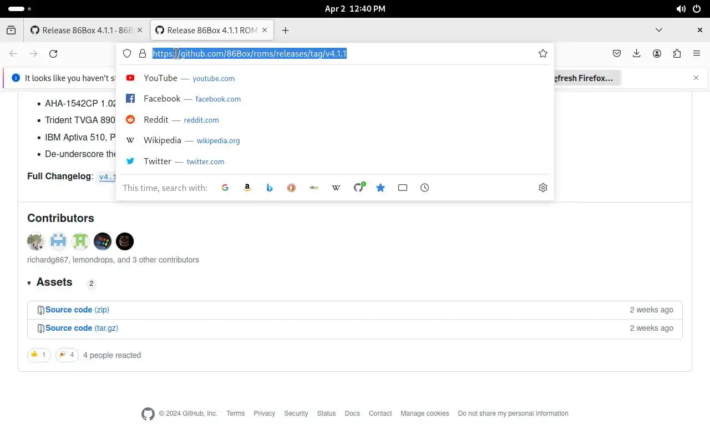The height and width of the screenshot is (444, 710).
Task: Click the URL address field
Action: coord(335,53)
